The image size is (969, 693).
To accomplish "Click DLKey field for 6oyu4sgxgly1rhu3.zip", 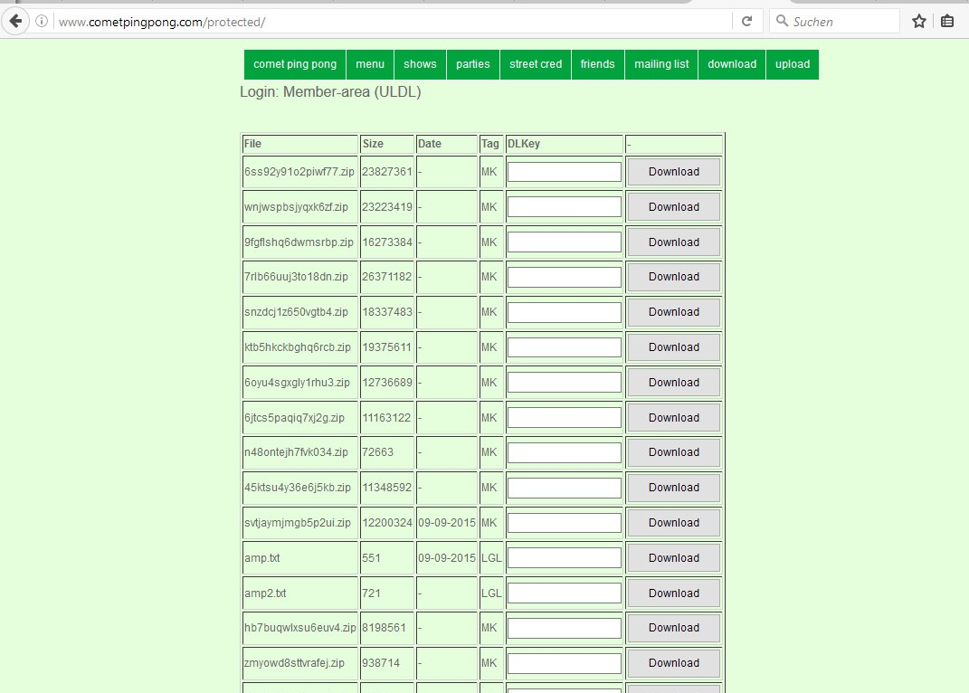I will pyautogui.click(x=565, y=383).
